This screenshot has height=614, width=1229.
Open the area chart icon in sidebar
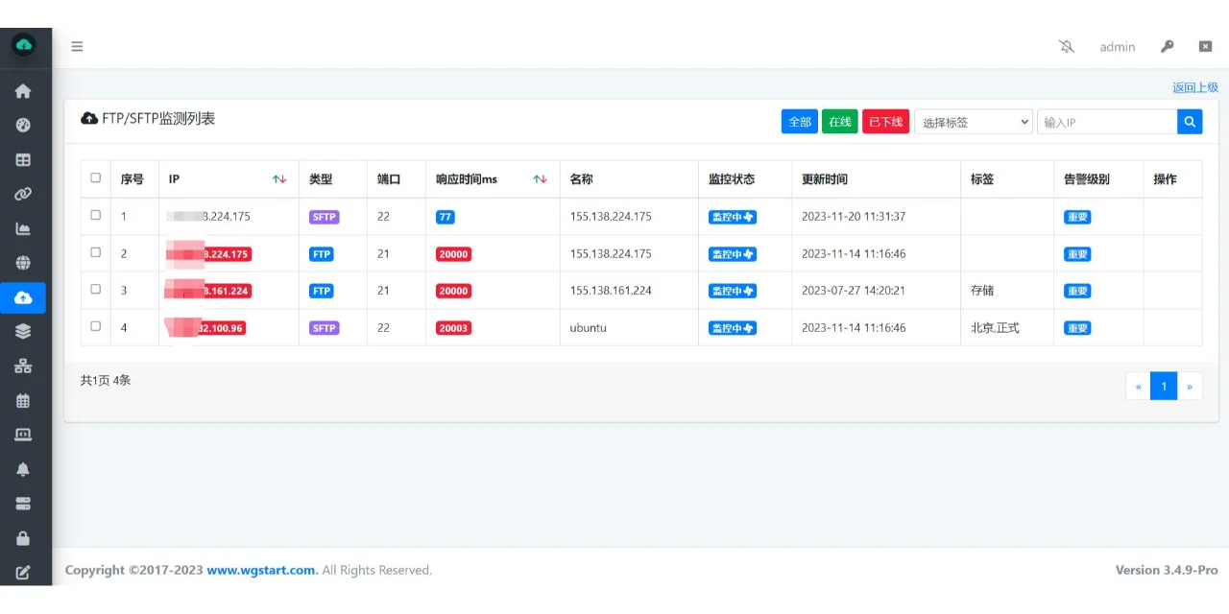23,229
